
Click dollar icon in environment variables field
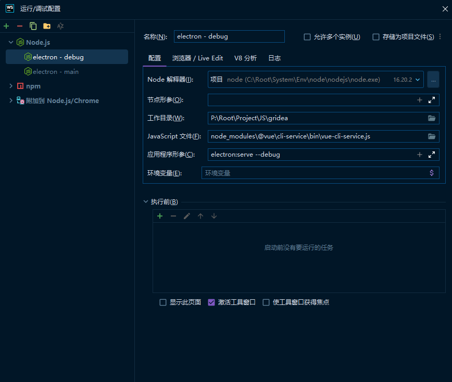pyautogui.click(x=432, y=173)
